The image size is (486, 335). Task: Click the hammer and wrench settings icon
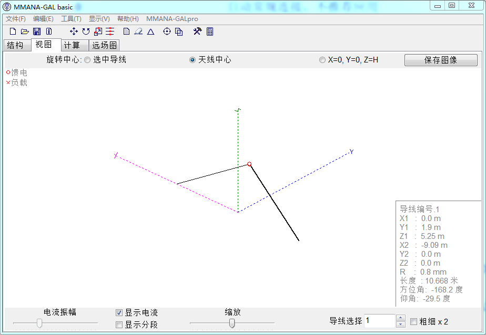click(197, 32)
